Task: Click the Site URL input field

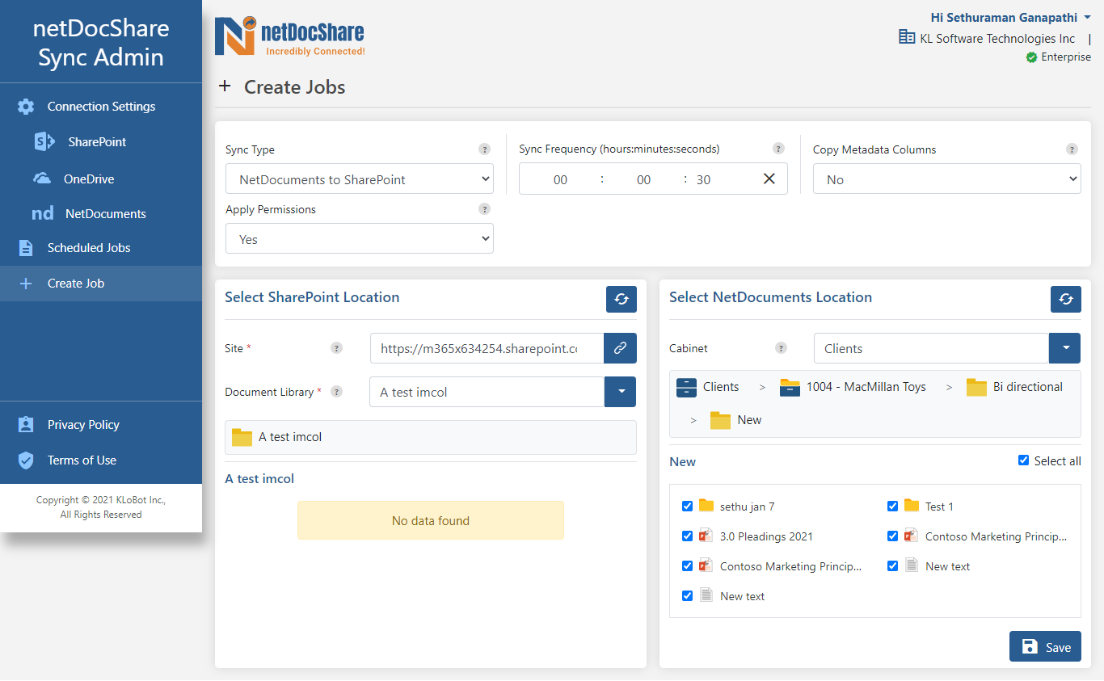Action: tap(487, 348)
